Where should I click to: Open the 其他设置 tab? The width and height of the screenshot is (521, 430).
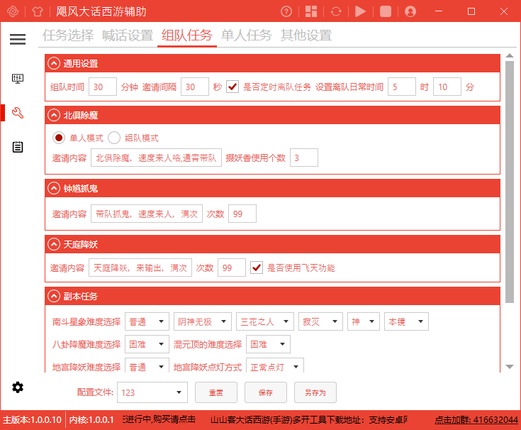click(306, 35)
